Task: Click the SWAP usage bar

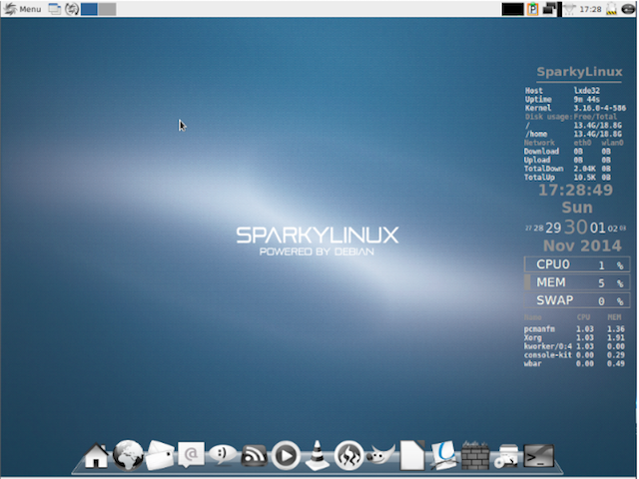Action: (x=577, y=300)
